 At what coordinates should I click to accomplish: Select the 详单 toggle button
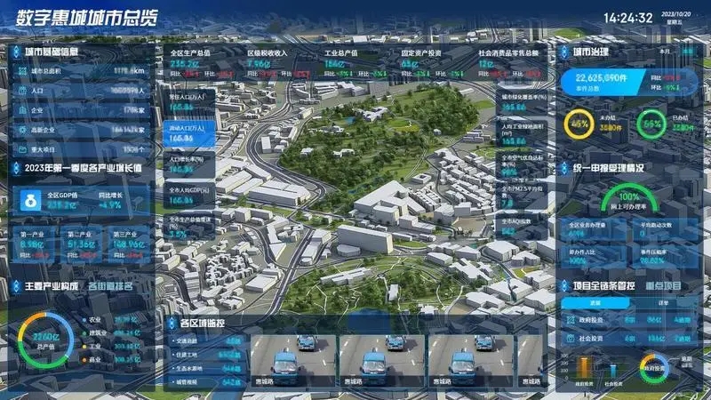click(663, 303)
